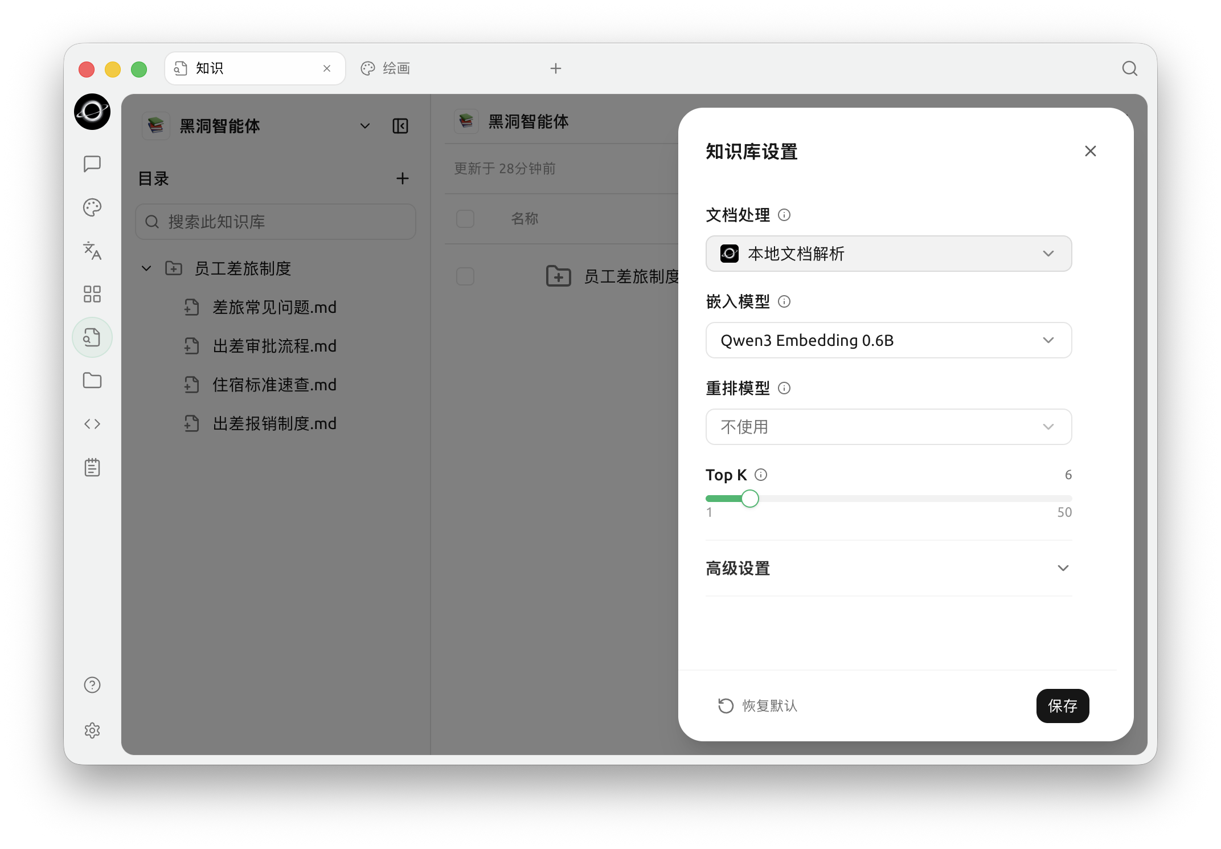Click the Top K slider handle
The height and width of the screenshot is (849, 1221).
coord(750,499)
